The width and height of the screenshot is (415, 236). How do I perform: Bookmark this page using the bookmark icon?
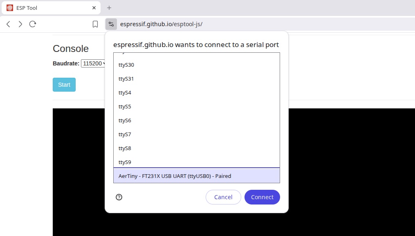[x=95, y=24]
